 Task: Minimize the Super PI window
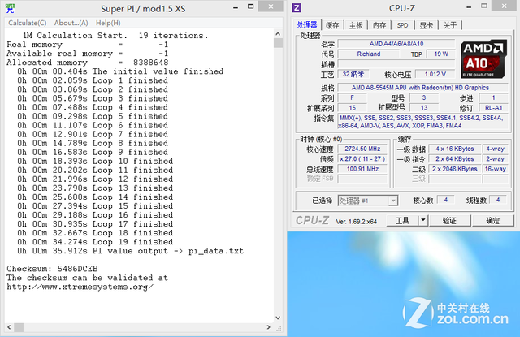tap(236, 7)
